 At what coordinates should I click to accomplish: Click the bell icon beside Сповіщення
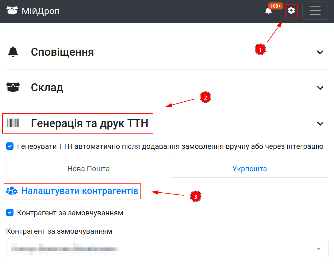tap(13, 52)
